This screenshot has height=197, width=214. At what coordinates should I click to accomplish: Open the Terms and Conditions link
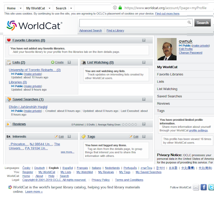[x=129, y=180]
